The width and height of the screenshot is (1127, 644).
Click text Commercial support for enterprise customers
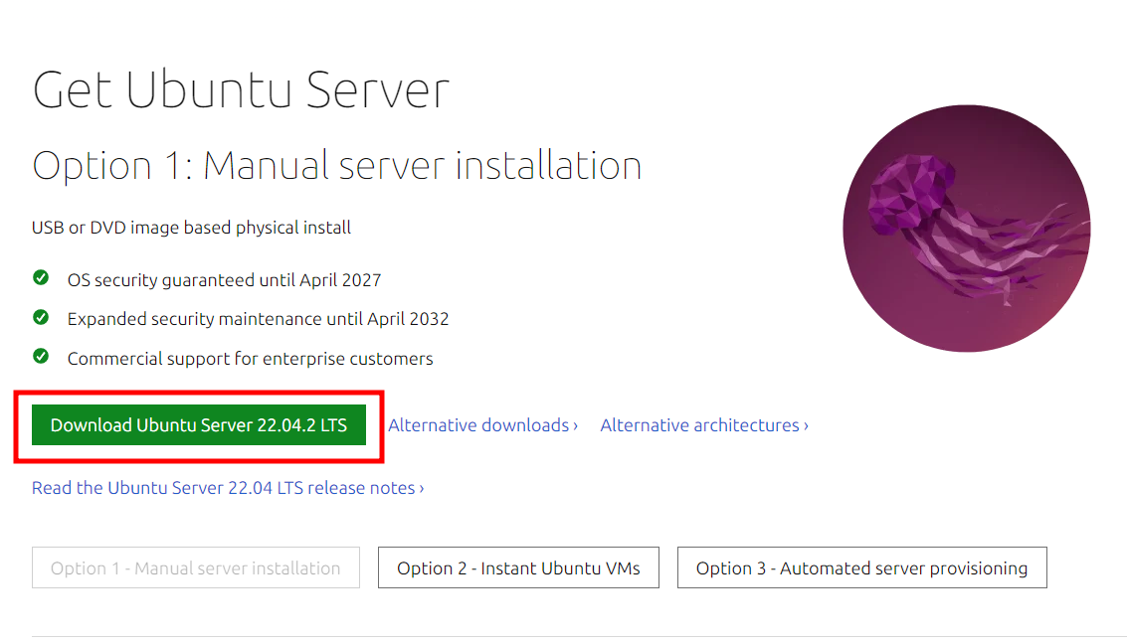(250, 358)
